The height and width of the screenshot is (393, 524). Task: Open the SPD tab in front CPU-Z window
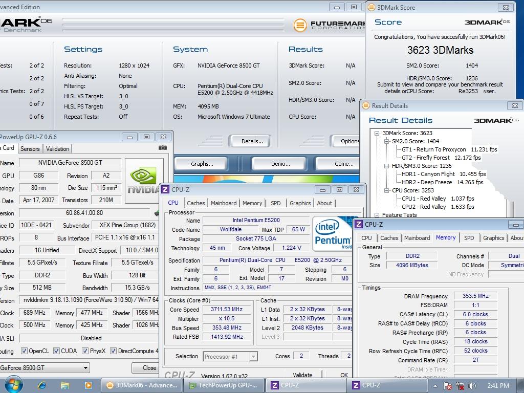tap(276, 203)
